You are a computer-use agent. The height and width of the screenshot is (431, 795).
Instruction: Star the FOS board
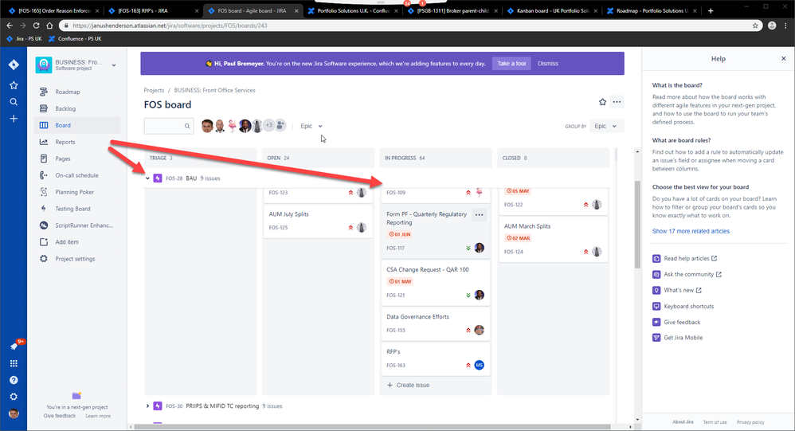click(602, 102)
